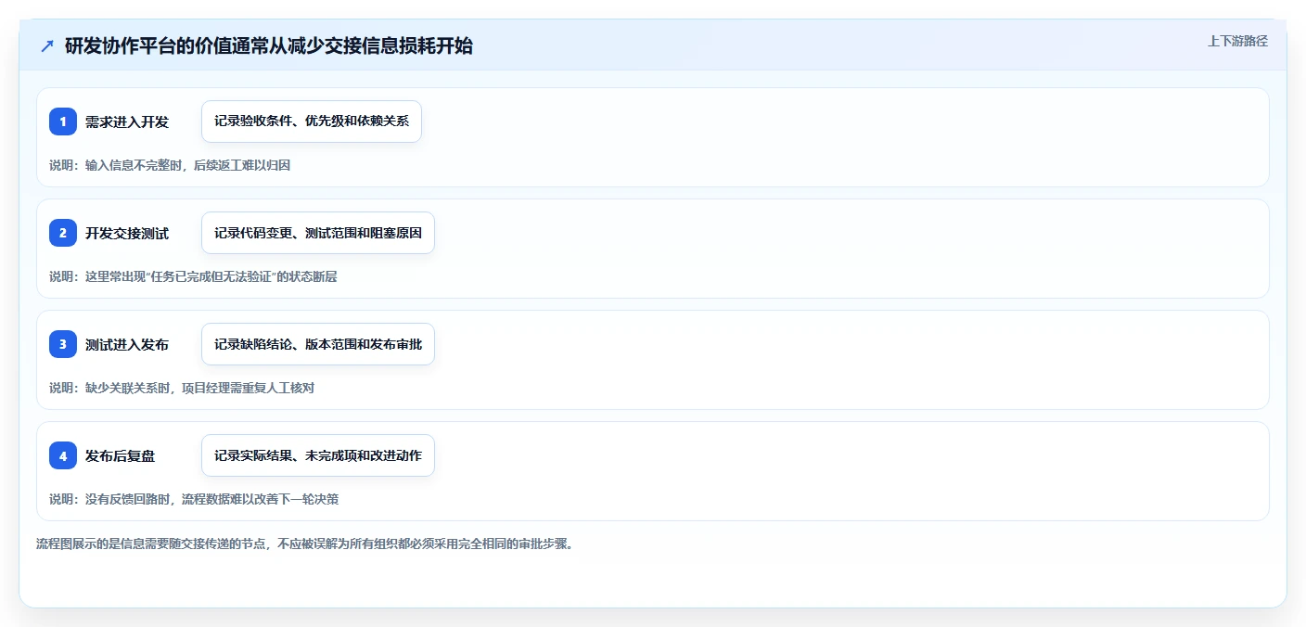The height and width of the screenshot is (627, 1306).
Task: Click the step 4 number badge
Action: coord(63,455)
